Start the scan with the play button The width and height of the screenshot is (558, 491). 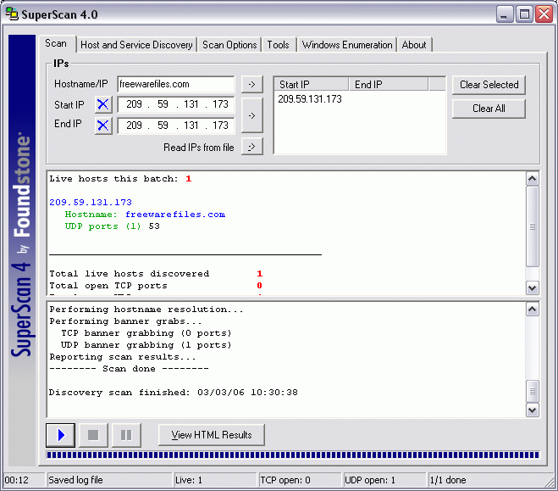coord(60,435)
